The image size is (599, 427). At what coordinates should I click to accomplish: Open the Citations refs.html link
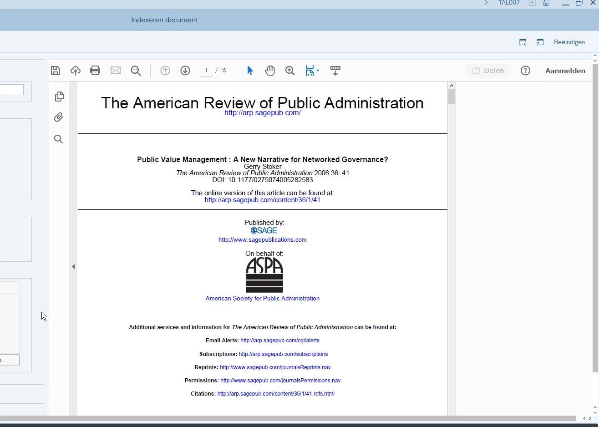coord(276,393)
